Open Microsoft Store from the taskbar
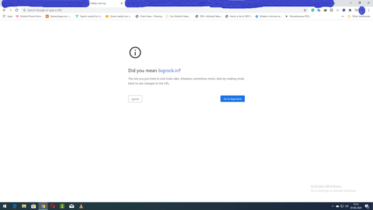Viewport: 373px width, 210px height. pyautogui.click(x=34, y=206)
